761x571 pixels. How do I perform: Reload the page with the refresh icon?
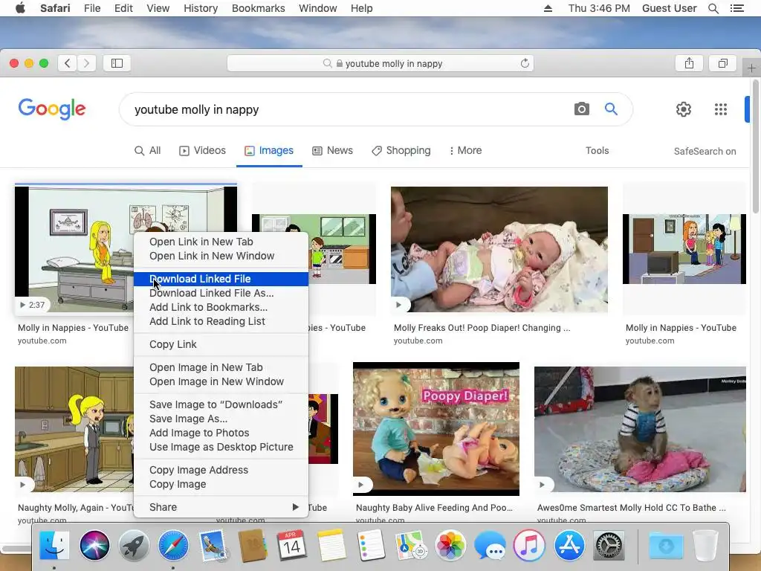click(x=525, y=63)
